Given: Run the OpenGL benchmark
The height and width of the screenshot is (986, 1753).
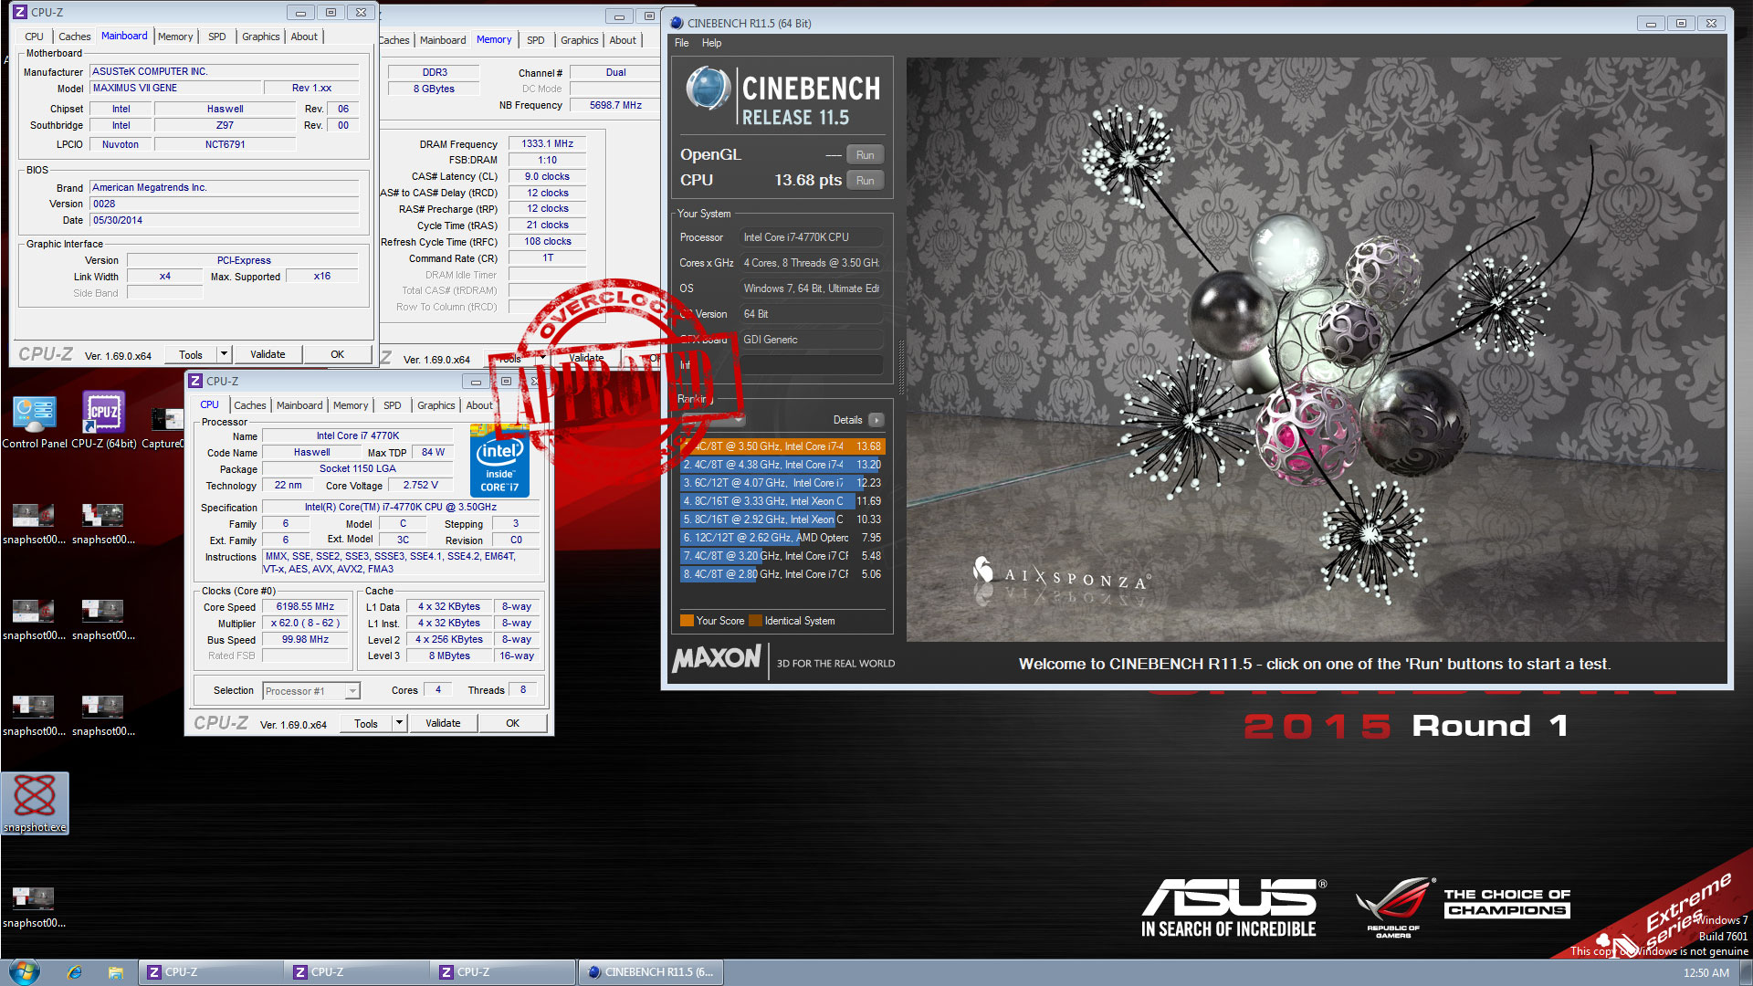Looking at the screenshot, I should 865,155.
